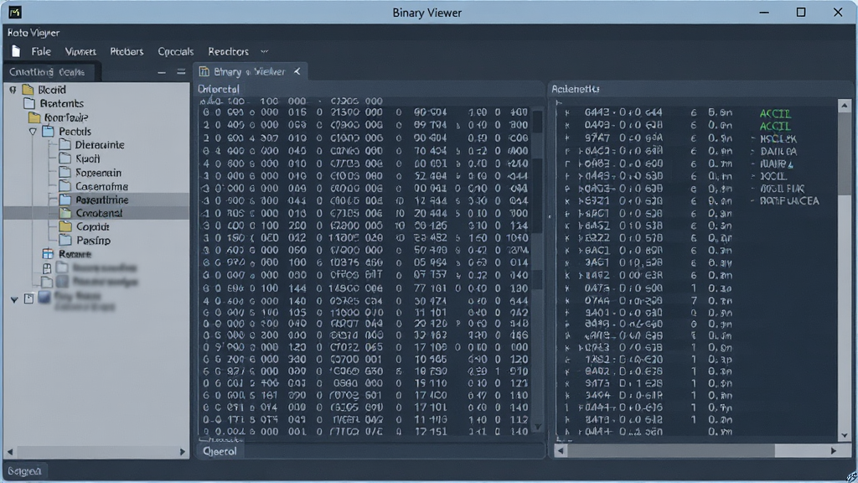Select the Kpolt tree item
858x483 pixels.
87,158
